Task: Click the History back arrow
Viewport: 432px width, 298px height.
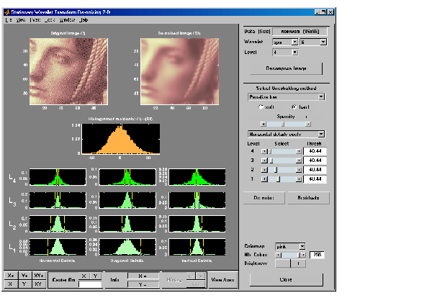Action: pyautogui.click(x=190, y=276)
